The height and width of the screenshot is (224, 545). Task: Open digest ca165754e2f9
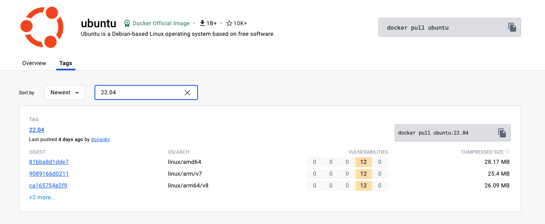pos(48,185)
